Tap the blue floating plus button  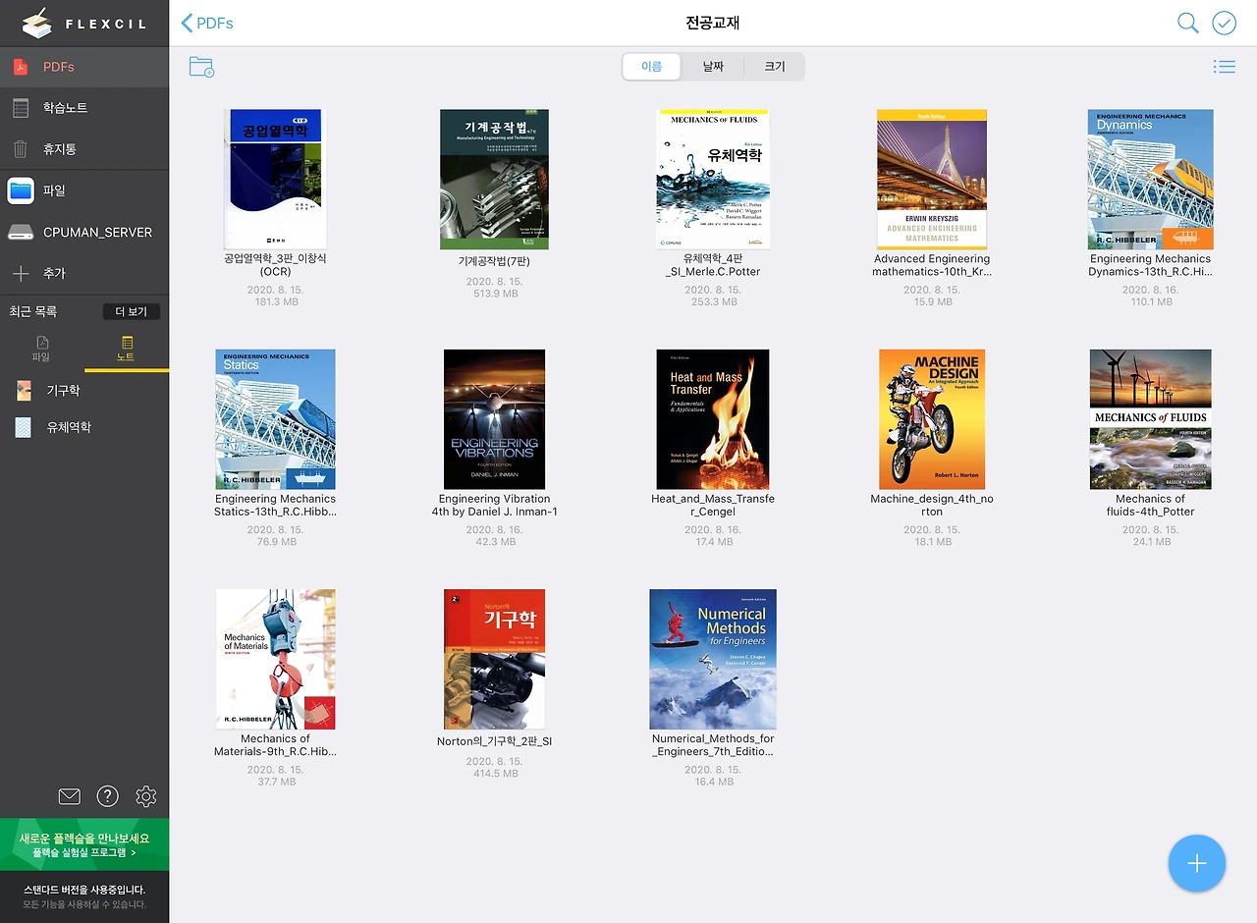click(1196, 863)
